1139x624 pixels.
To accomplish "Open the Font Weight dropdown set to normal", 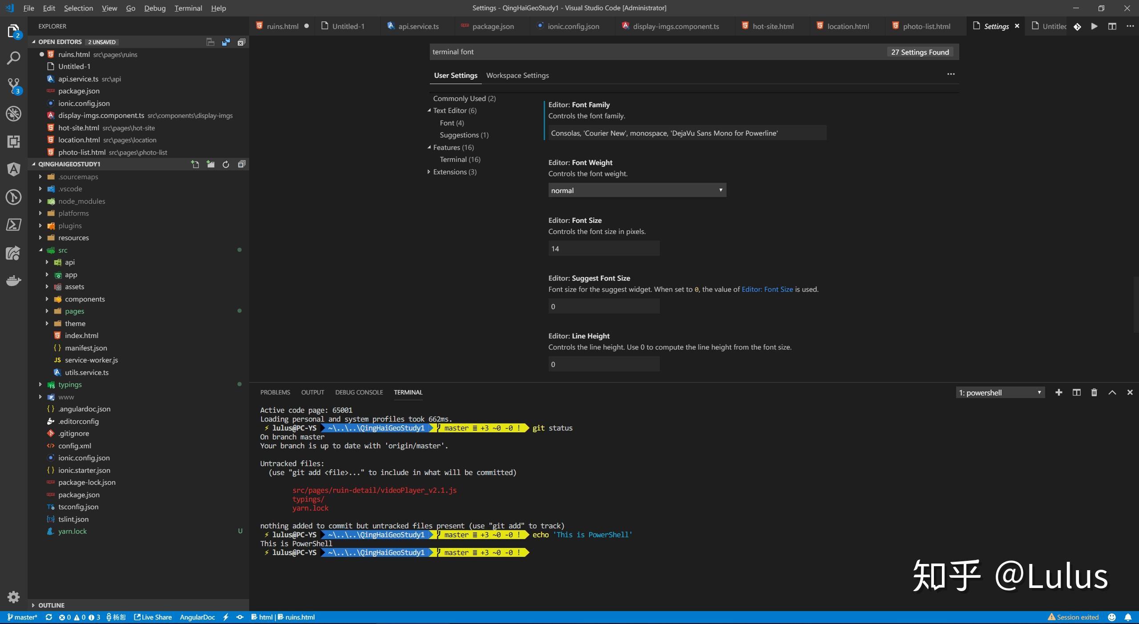I will point(636,190).
